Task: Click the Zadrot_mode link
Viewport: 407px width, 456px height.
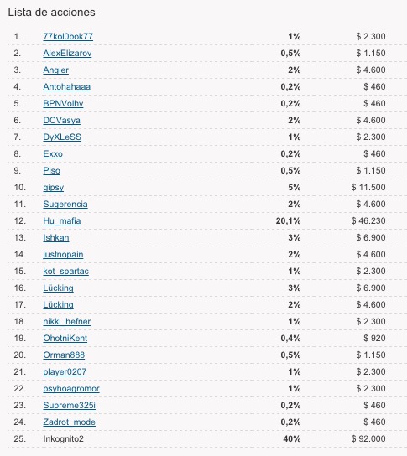Action: [x=69, y=422]
